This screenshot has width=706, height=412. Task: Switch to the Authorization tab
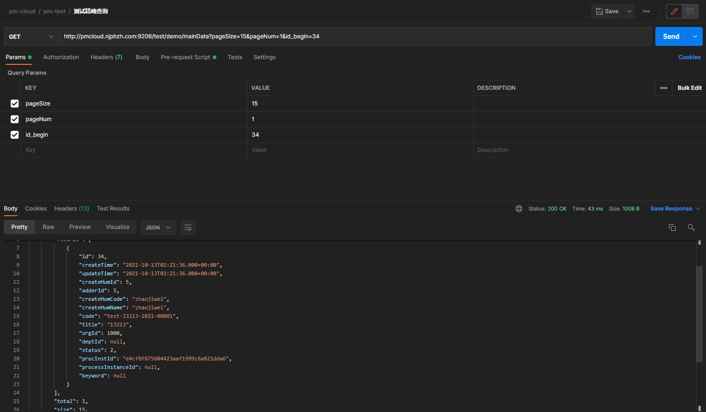[61, 57]
